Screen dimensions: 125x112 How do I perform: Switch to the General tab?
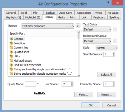pos(11,13)
